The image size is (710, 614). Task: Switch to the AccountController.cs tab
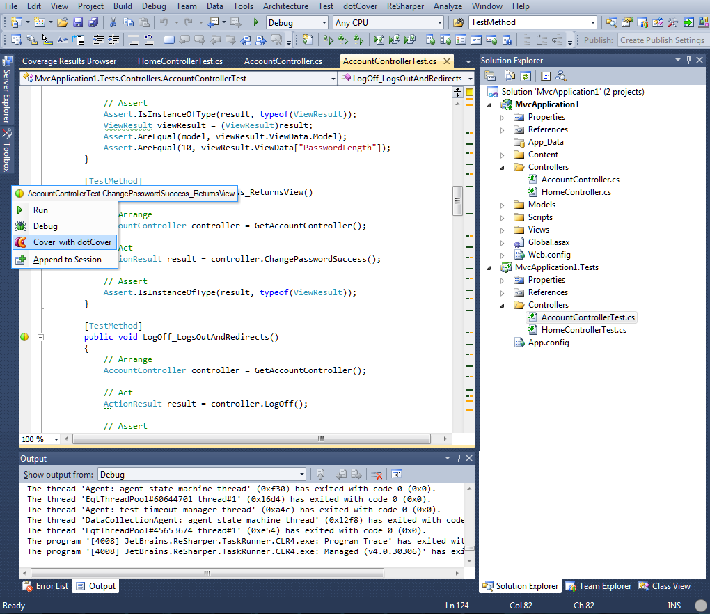pos(283,61)
